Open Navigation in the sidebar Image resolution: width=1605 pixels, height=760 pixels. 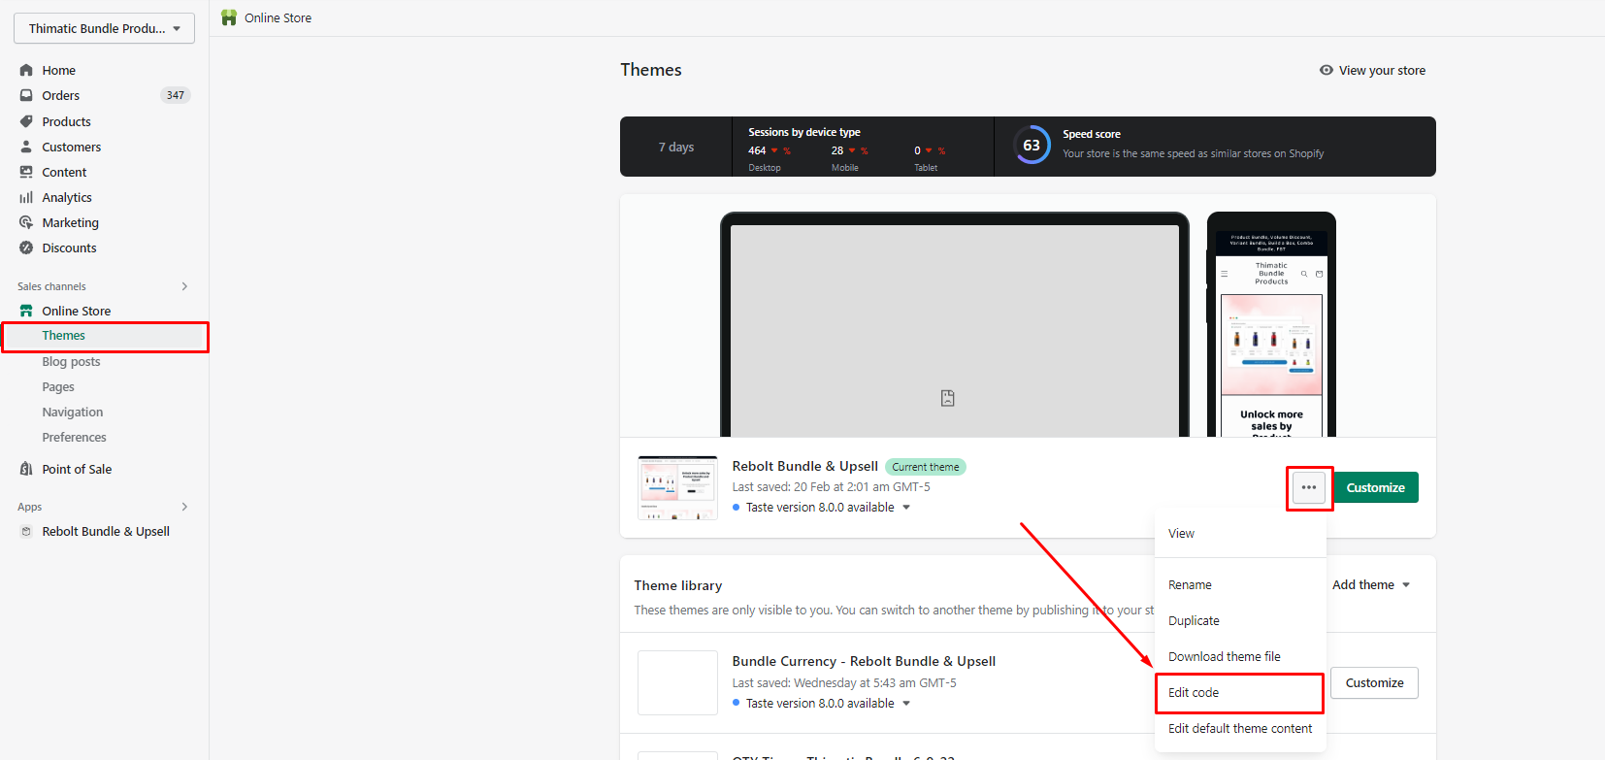click(73, 412)
